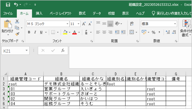Open 条件付き書式 conditional formatting
Image resolution: width=192 pixels, height=109 pixels.
[186, 28]
